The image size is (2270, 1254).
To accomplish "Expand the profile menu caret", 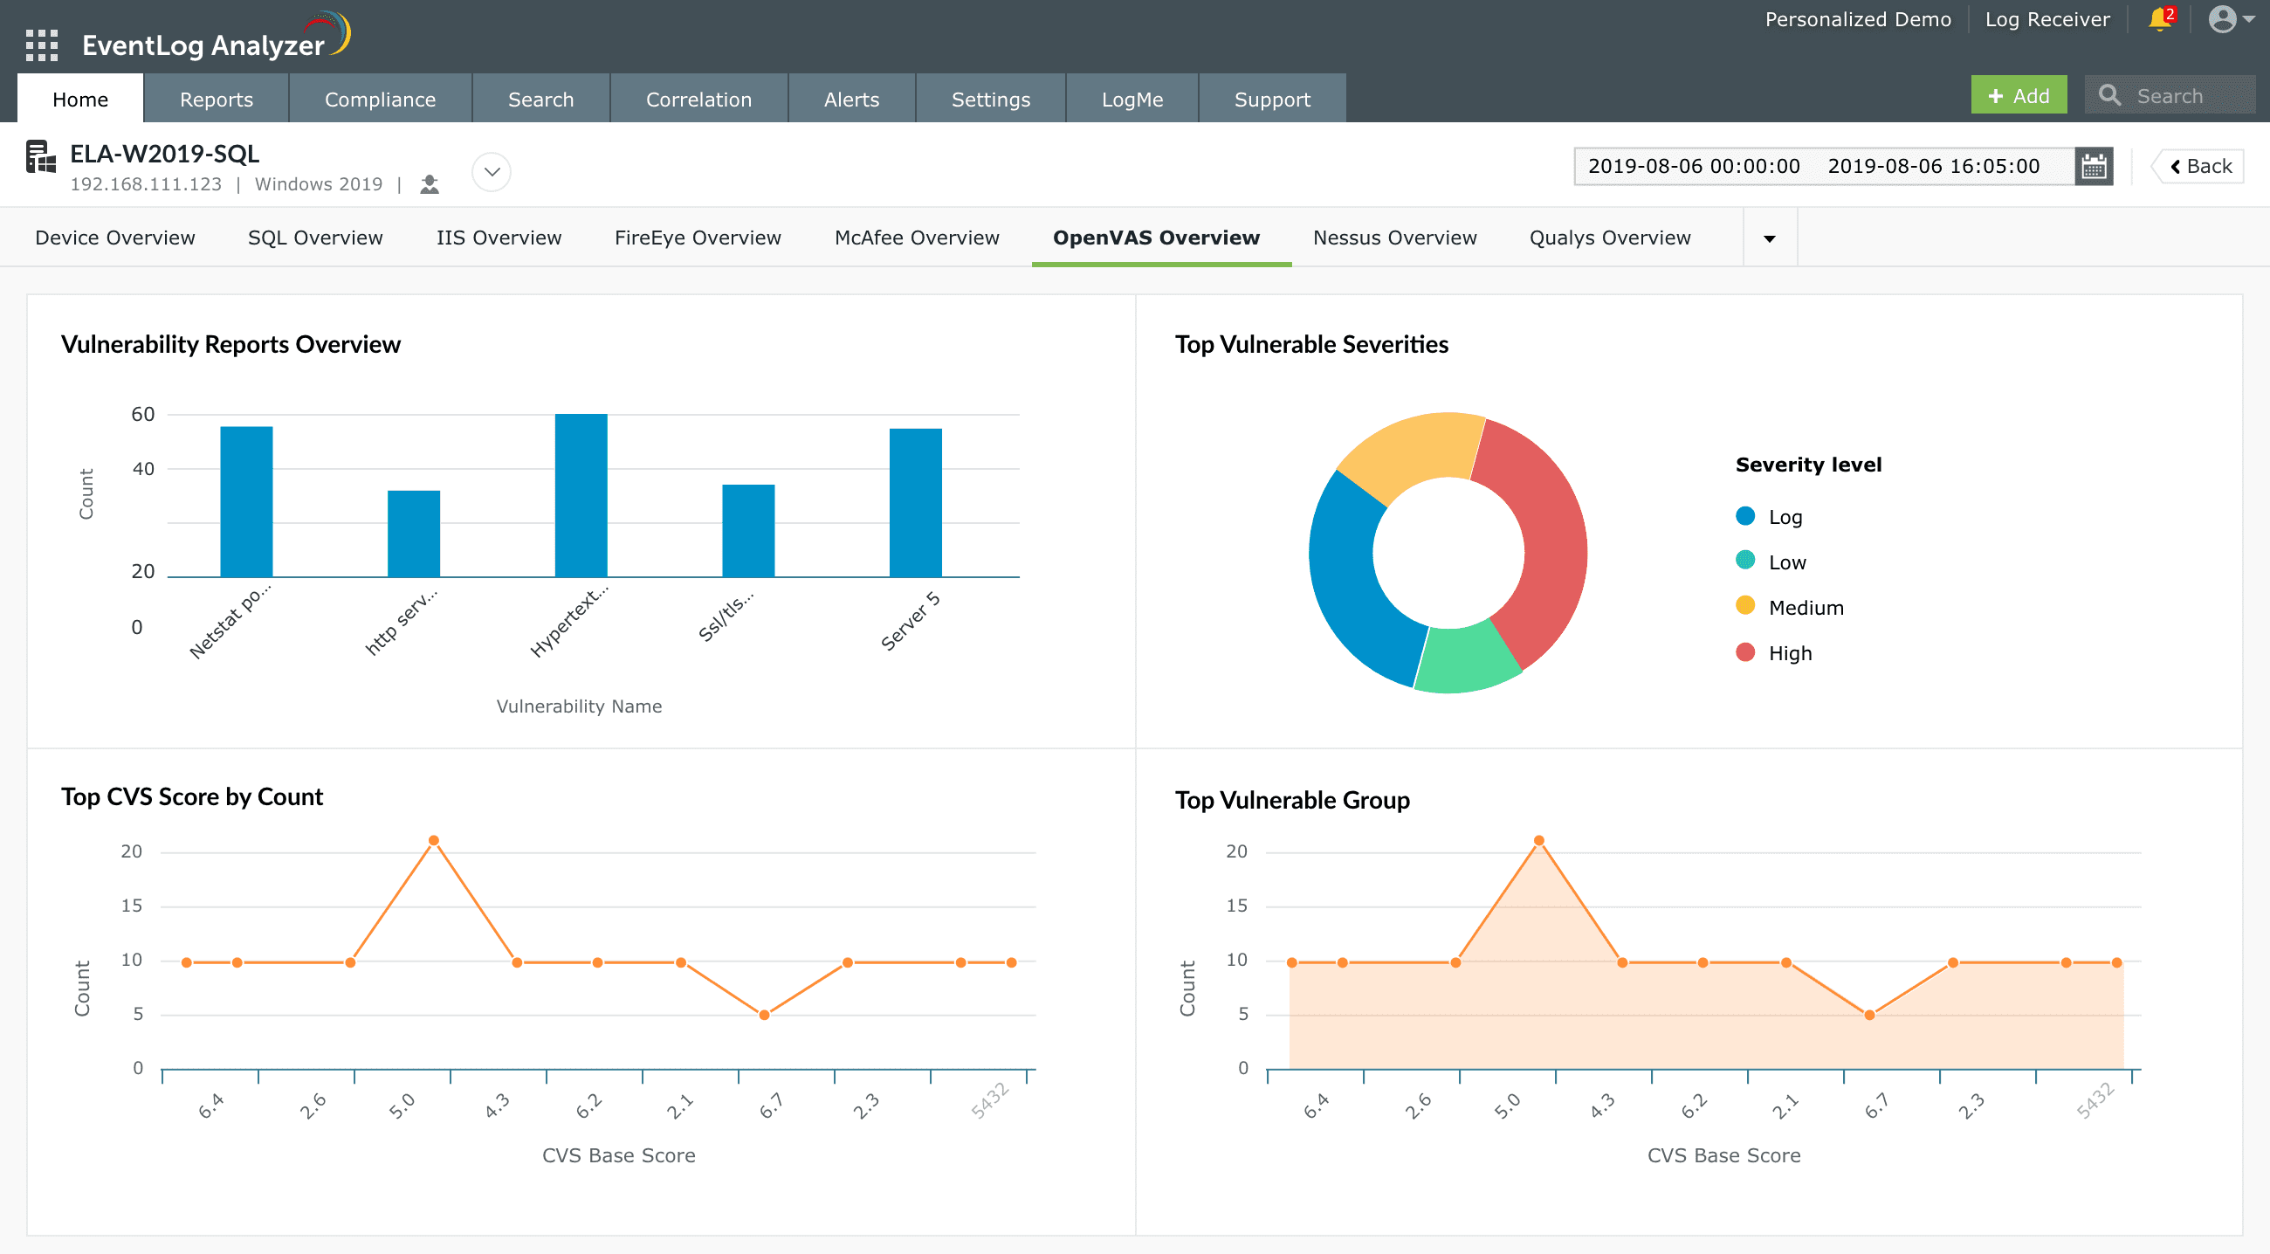I will point(2250,19).
